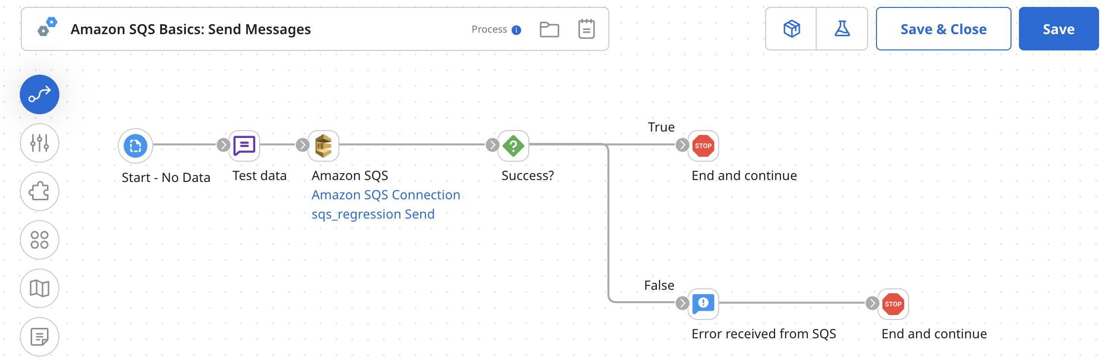Click the blue Save button

coord(1059,29)
